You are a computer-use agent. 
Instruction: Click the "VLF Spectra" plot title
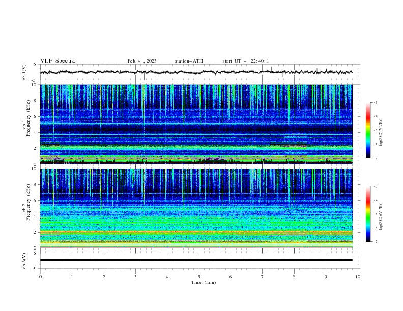57,61
